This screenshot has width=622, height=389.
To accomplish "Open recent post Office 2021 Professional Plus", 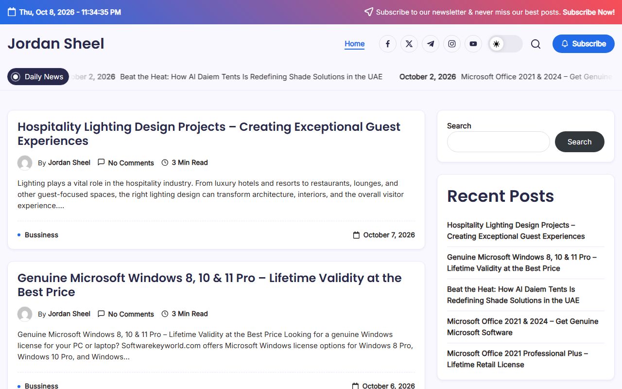I will (518, 359).
